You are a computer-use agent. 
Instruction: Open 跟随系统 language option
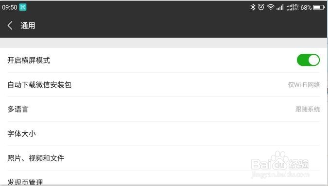tap(308, 109)
